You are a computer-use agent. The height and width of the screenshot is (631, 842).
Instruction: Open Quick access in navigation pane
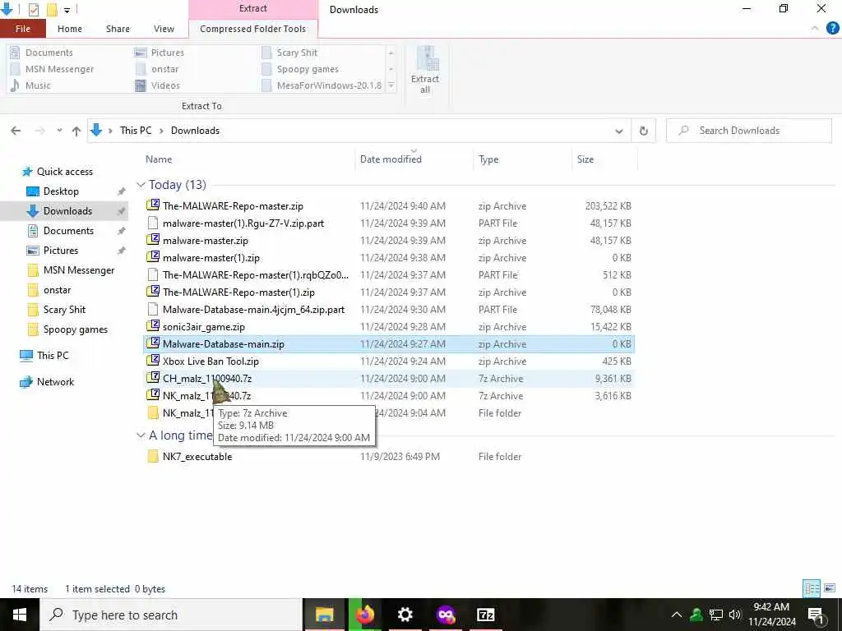pos(64,172)
